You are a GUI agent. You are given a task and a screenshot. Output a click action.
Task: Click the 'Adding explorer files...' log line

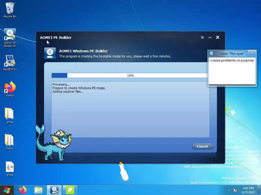68,91
